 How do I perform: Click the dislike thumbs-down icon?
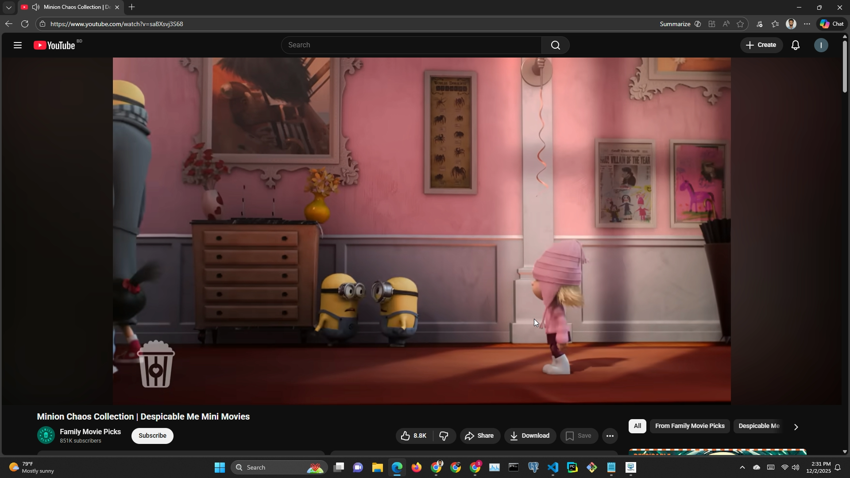tap(444, 436)
